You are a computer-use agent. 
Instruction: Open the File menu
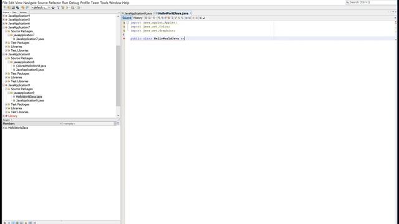pyautogui.click(x=5, y=2)
